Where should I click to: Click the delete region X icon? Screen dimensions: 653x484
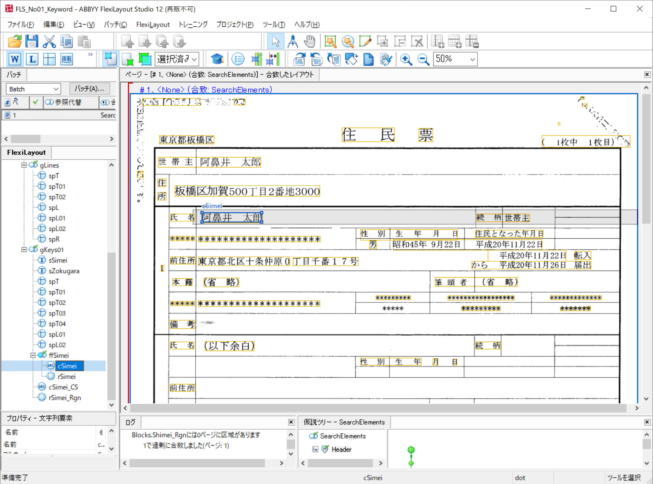417,42
